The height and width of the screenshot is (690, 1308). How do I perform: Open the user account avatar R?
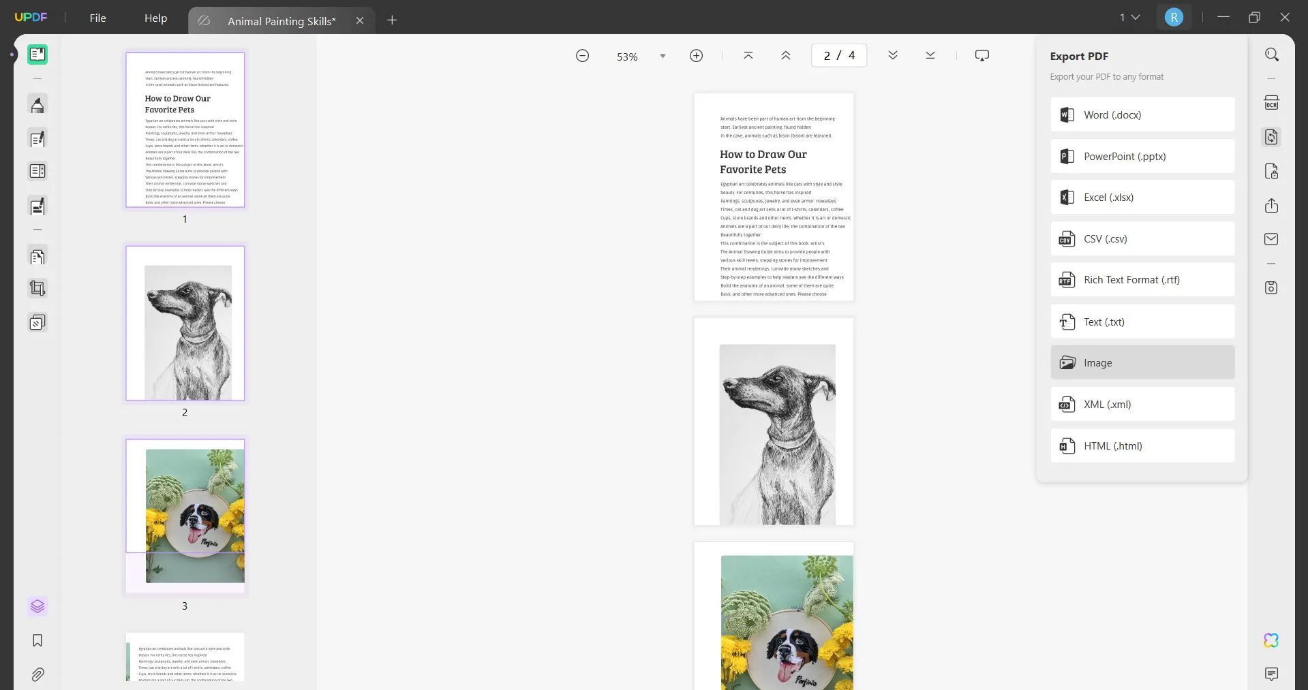click(1174, 18)
